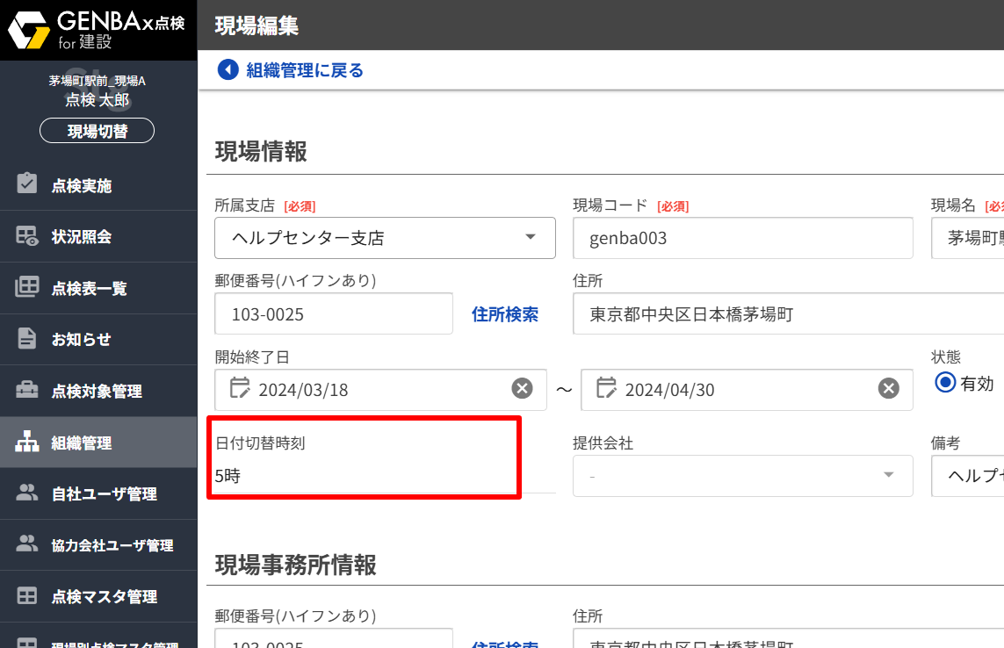Viewport: 1004px width, 648px height.
Task: Click the 現場事務所情報 section heading
Action: [x=296, y=565]
